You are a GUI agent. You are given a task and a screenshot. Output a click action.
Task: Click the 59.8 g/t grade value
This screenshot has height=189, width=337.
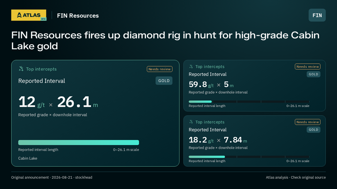(201, 85)
